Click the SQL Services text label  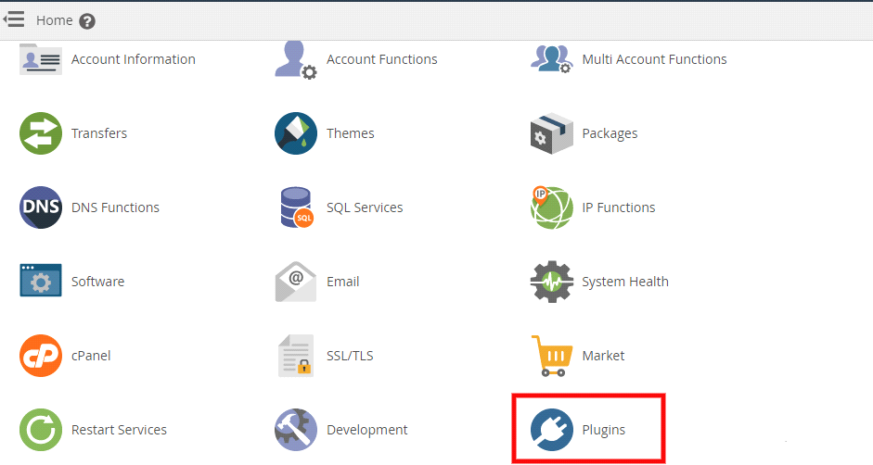pos(365,207)
